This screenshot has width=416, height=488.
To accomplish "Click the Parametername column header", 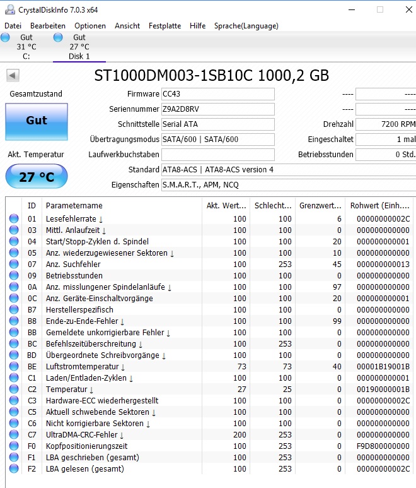I will pyautogui.click(x=122, y=205).
